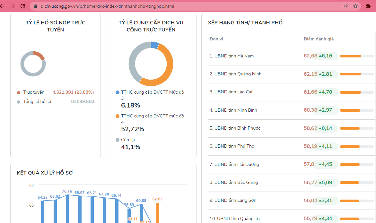Open '1. UBND tỉnh Hà Nam' row
The height and width of the screenshot is (223, 376).
pos(292,56)
